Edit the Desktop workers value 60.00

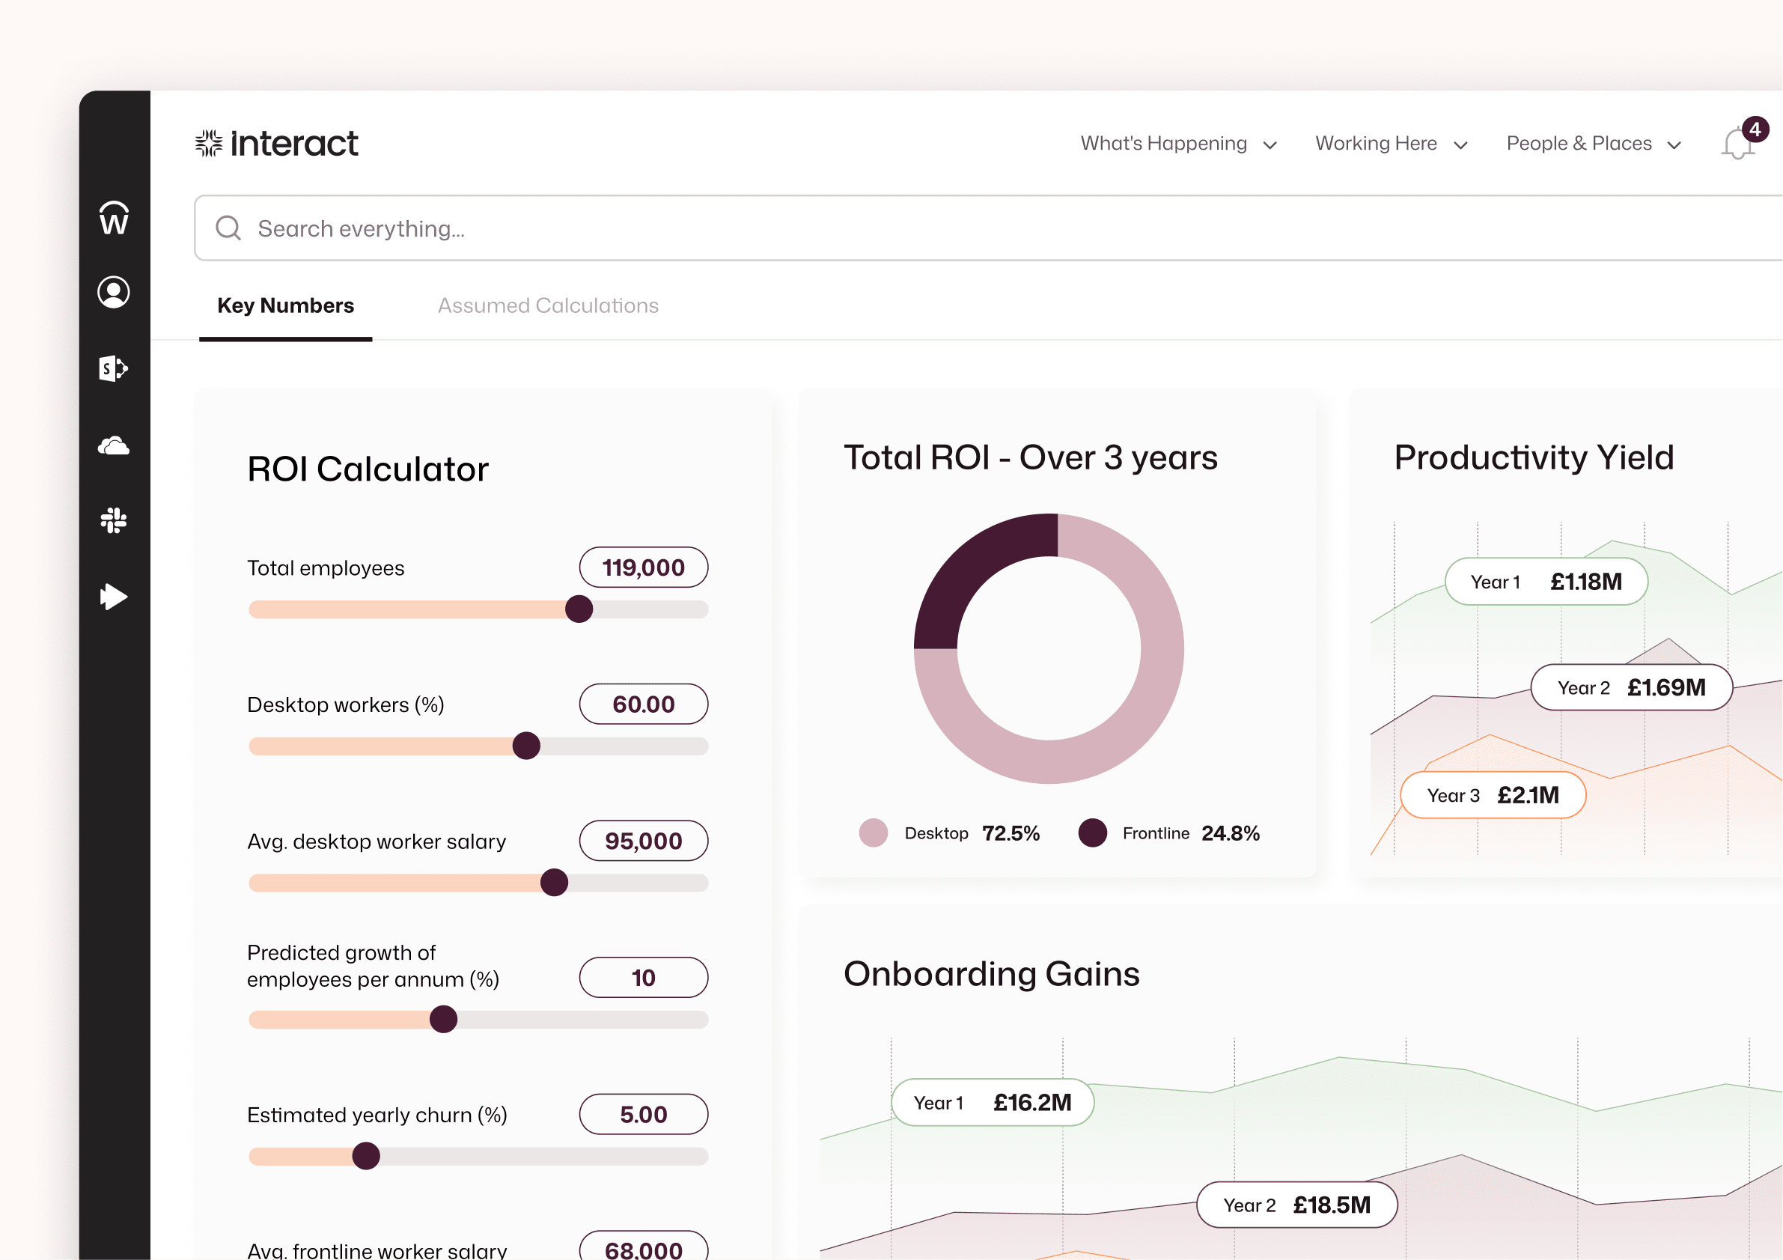pos(644,704)
